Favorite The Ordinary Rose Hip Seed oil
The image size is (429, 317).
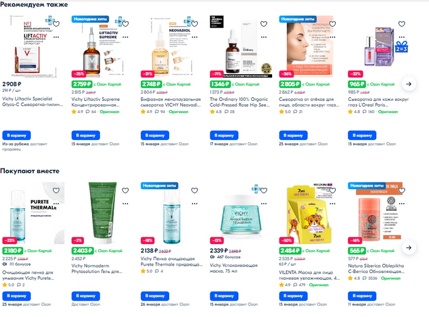click(264, 24)
